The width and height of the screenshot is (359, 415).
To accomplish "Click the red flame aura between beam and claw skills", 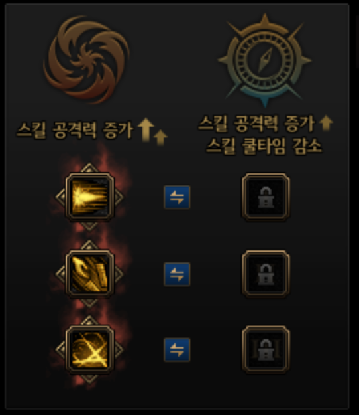I will (x=89, y=235).
